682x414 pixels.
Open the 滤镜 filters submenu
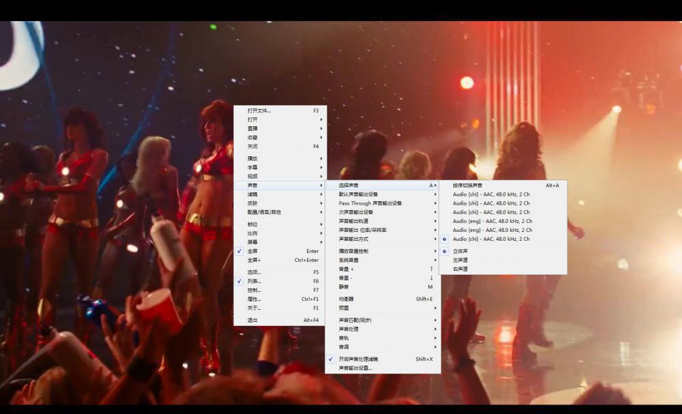[x=280, y=194]
